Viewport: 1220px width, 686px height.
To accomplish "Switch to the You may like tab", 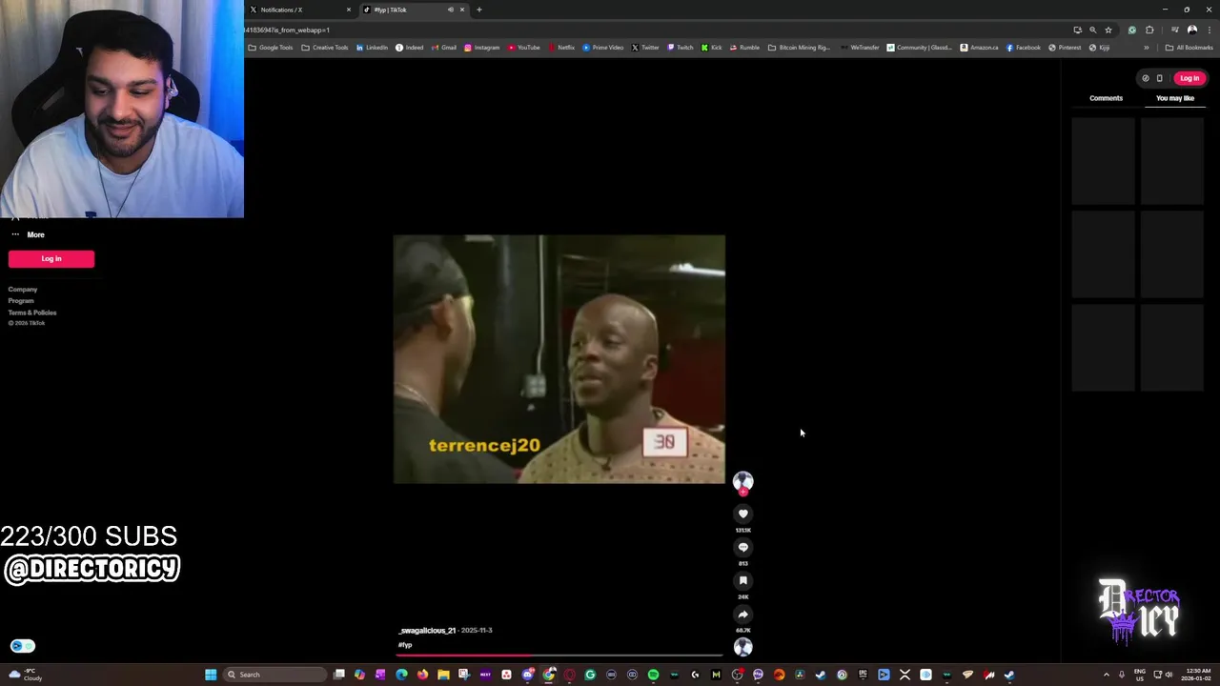I will [1175, 98].
